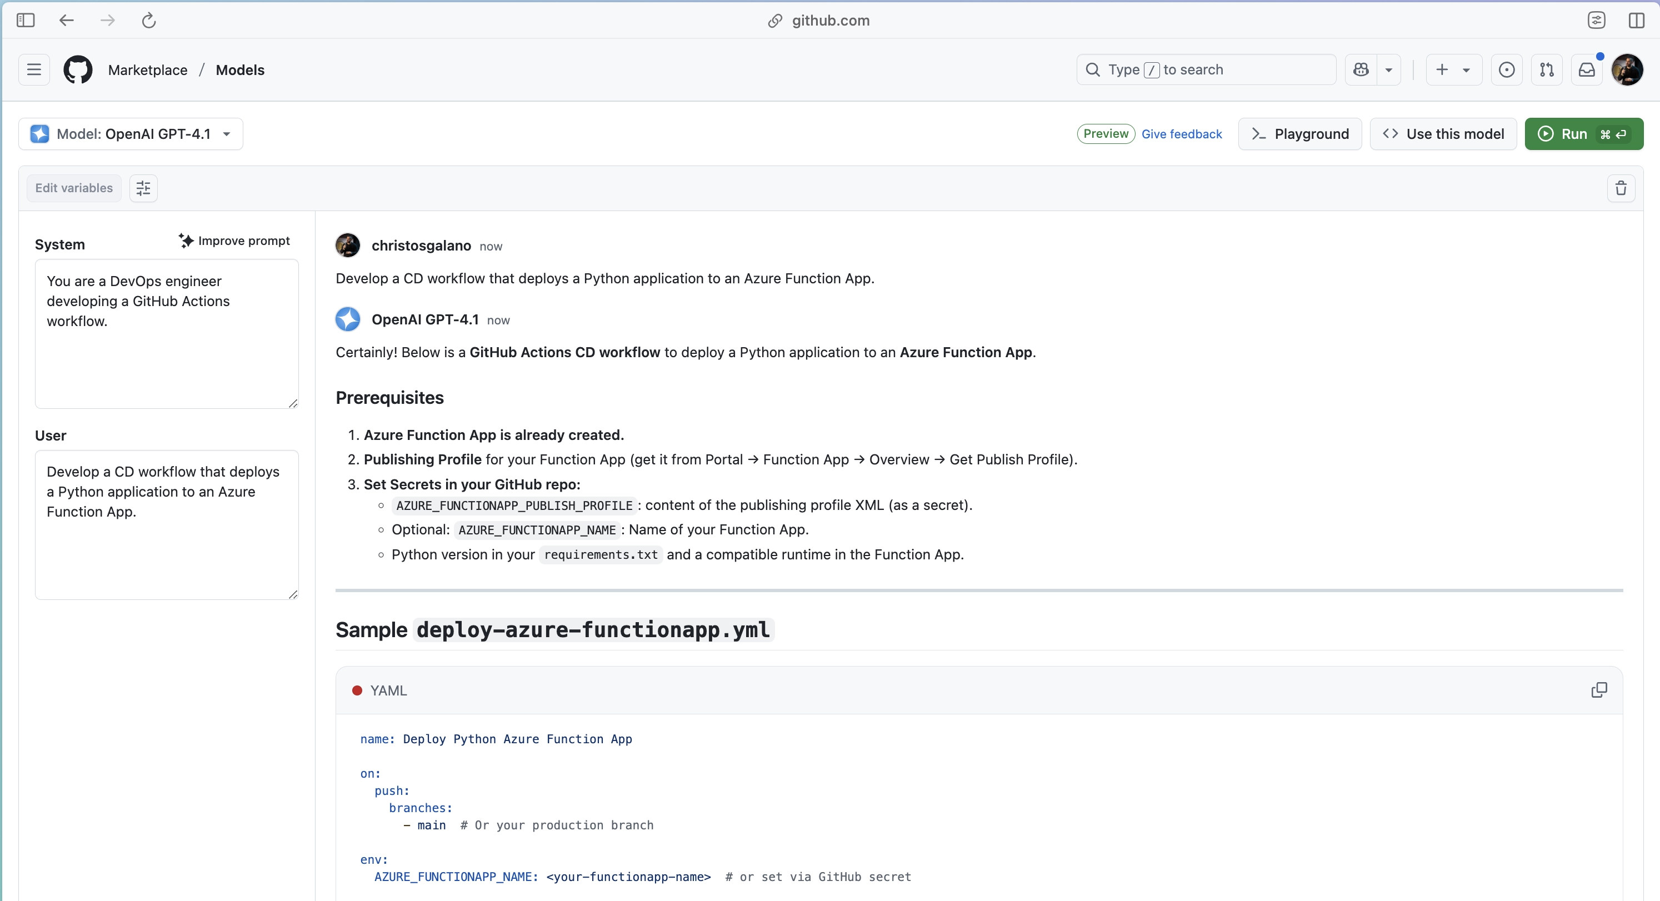Image resolution: width=1660 pixels, height=901 pixels.
Task: Click the OpenAI GPT-4.1 model icon in chat
Action: 347,319
